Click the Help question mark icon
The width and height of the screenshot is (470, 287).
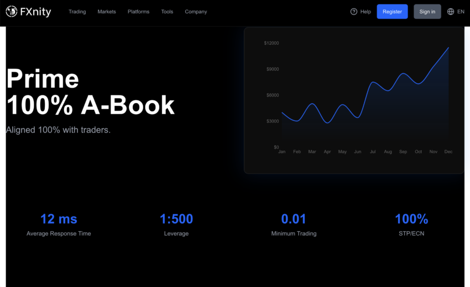pos(354,12)
